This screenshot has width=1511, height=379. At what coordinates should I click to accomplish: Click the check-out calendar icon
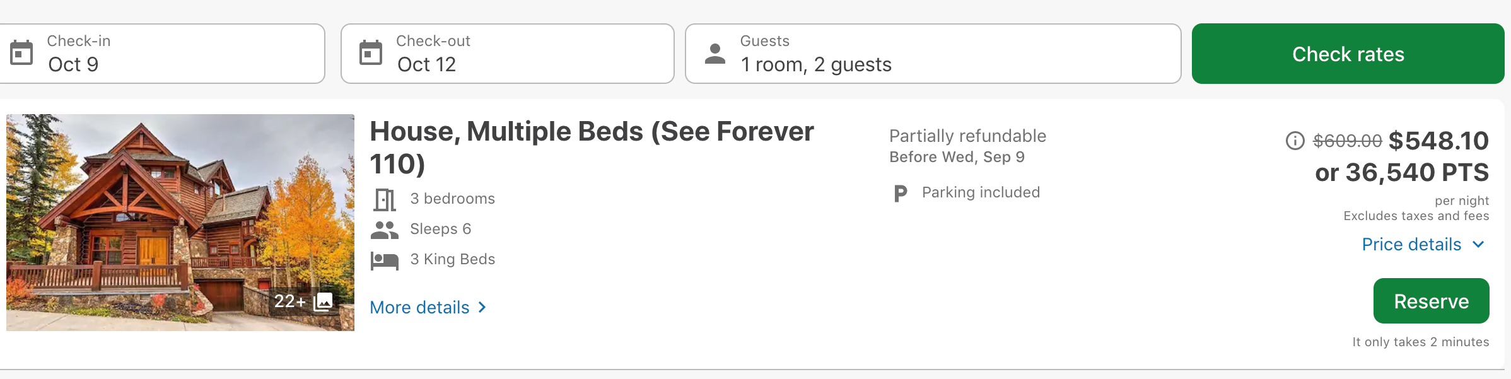click(x=371, y=53)
